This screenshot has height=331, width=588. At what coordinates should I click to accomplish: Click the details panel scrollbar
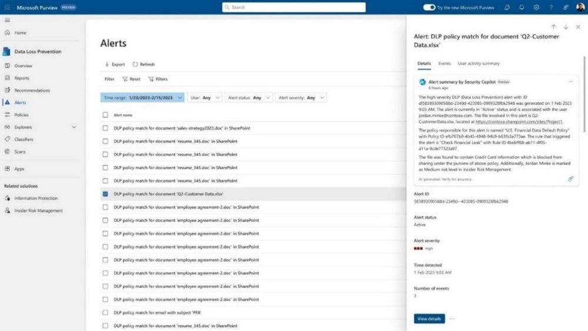point(584,94)
